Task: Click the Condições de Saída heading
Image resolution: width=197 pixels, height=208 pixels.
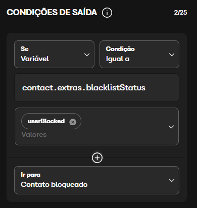Action: pos(52,13)
